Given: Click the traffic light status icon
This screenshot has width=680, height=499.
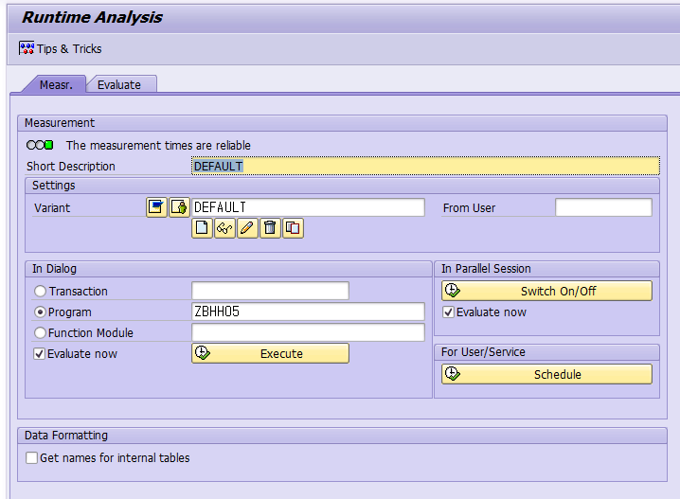Looking at the screenshot, I should click(x=40, y=145).
